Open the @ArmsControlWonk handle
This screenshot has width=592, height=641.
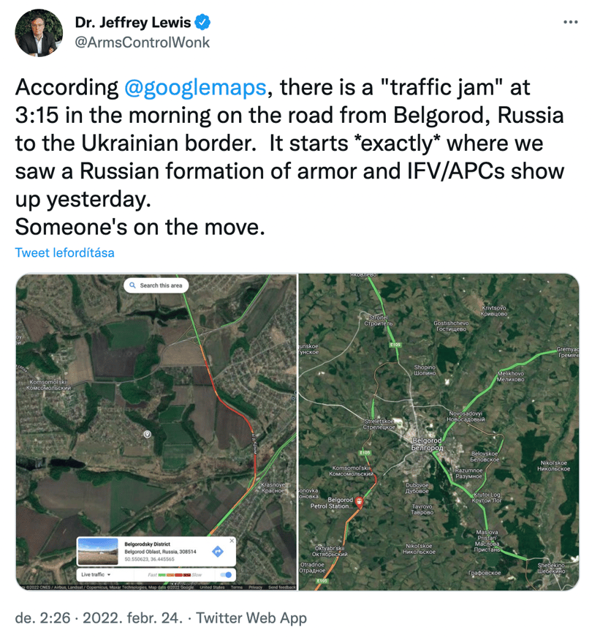click(142, 42)
